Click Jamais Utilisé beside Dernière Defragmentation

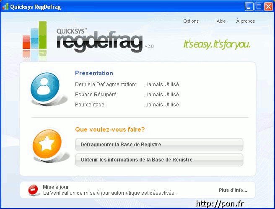(162, 85)
